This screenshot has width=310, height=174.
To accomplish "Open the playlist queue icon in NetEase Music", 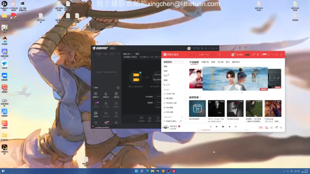I will 281,128.
